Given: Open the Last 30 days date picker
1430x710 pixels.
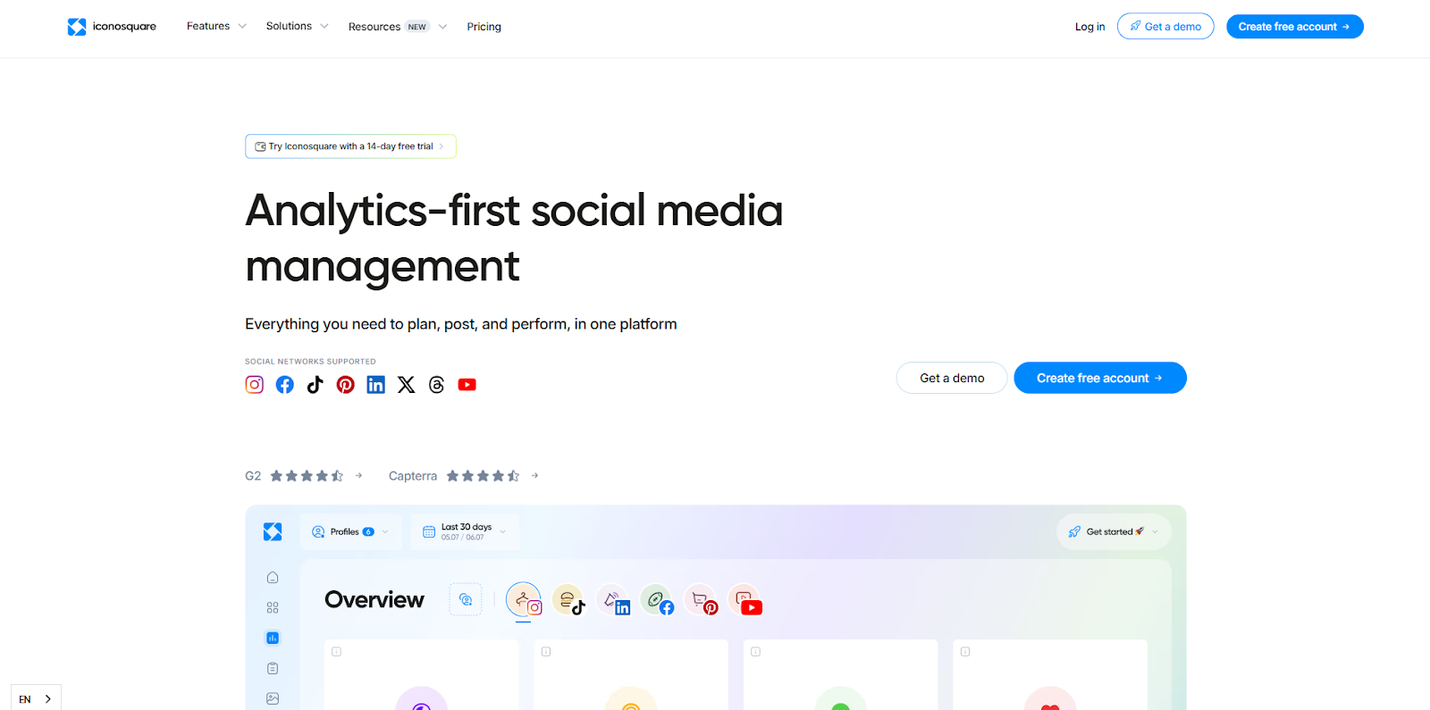Looking at the screenshot, I should [465, 531].
